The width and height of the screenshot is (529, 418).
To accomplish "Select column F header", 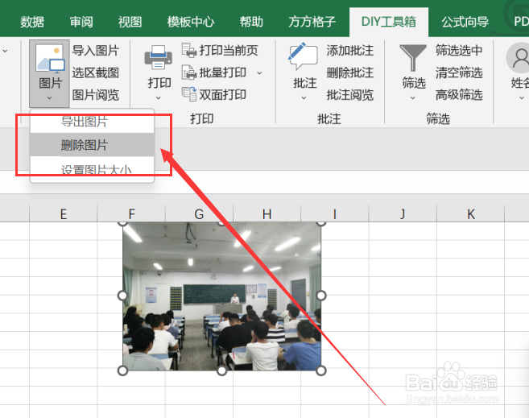I will (131, 213).
